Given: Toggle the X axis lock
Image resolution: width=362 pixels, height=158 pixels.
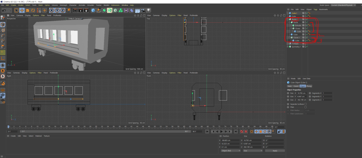Looking at the screenshot, I should [x=51, y=10].
